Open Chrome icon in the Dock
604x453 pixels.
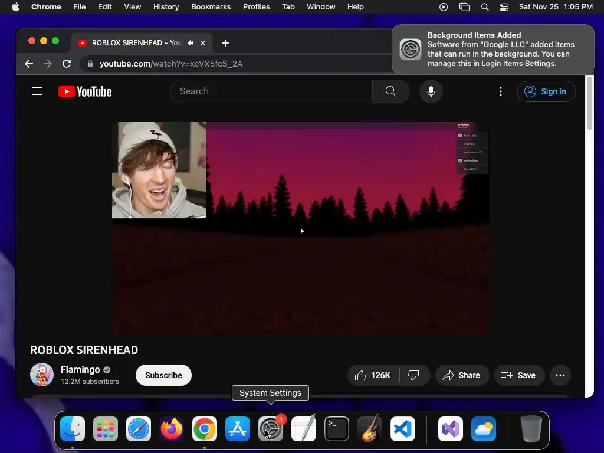(x=205, y=429)
